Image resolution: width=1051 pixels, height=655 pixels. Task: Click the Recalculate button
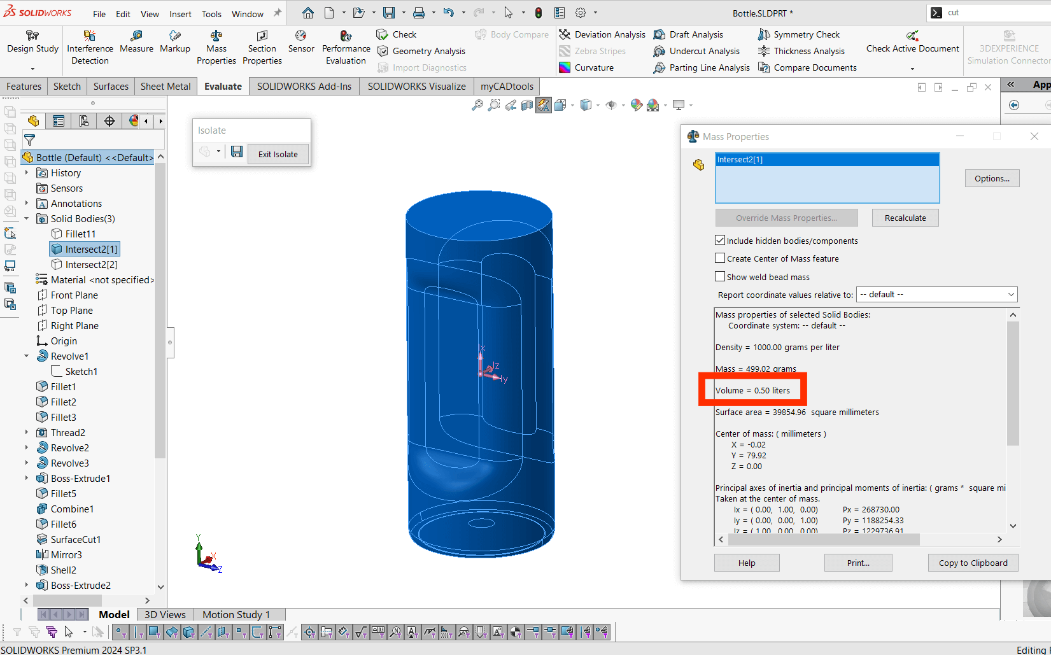click(905, 217)
